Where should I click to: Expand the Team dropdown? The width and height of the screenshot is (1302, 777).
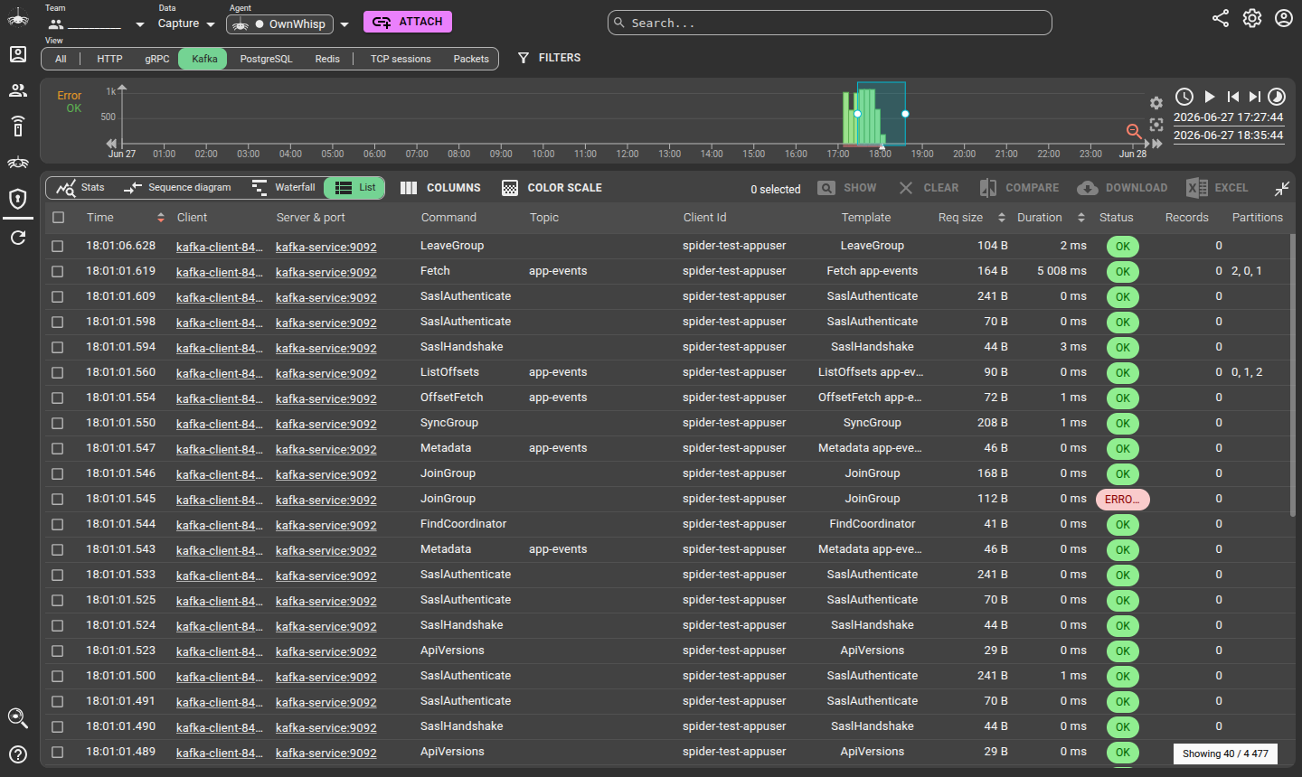140,25
